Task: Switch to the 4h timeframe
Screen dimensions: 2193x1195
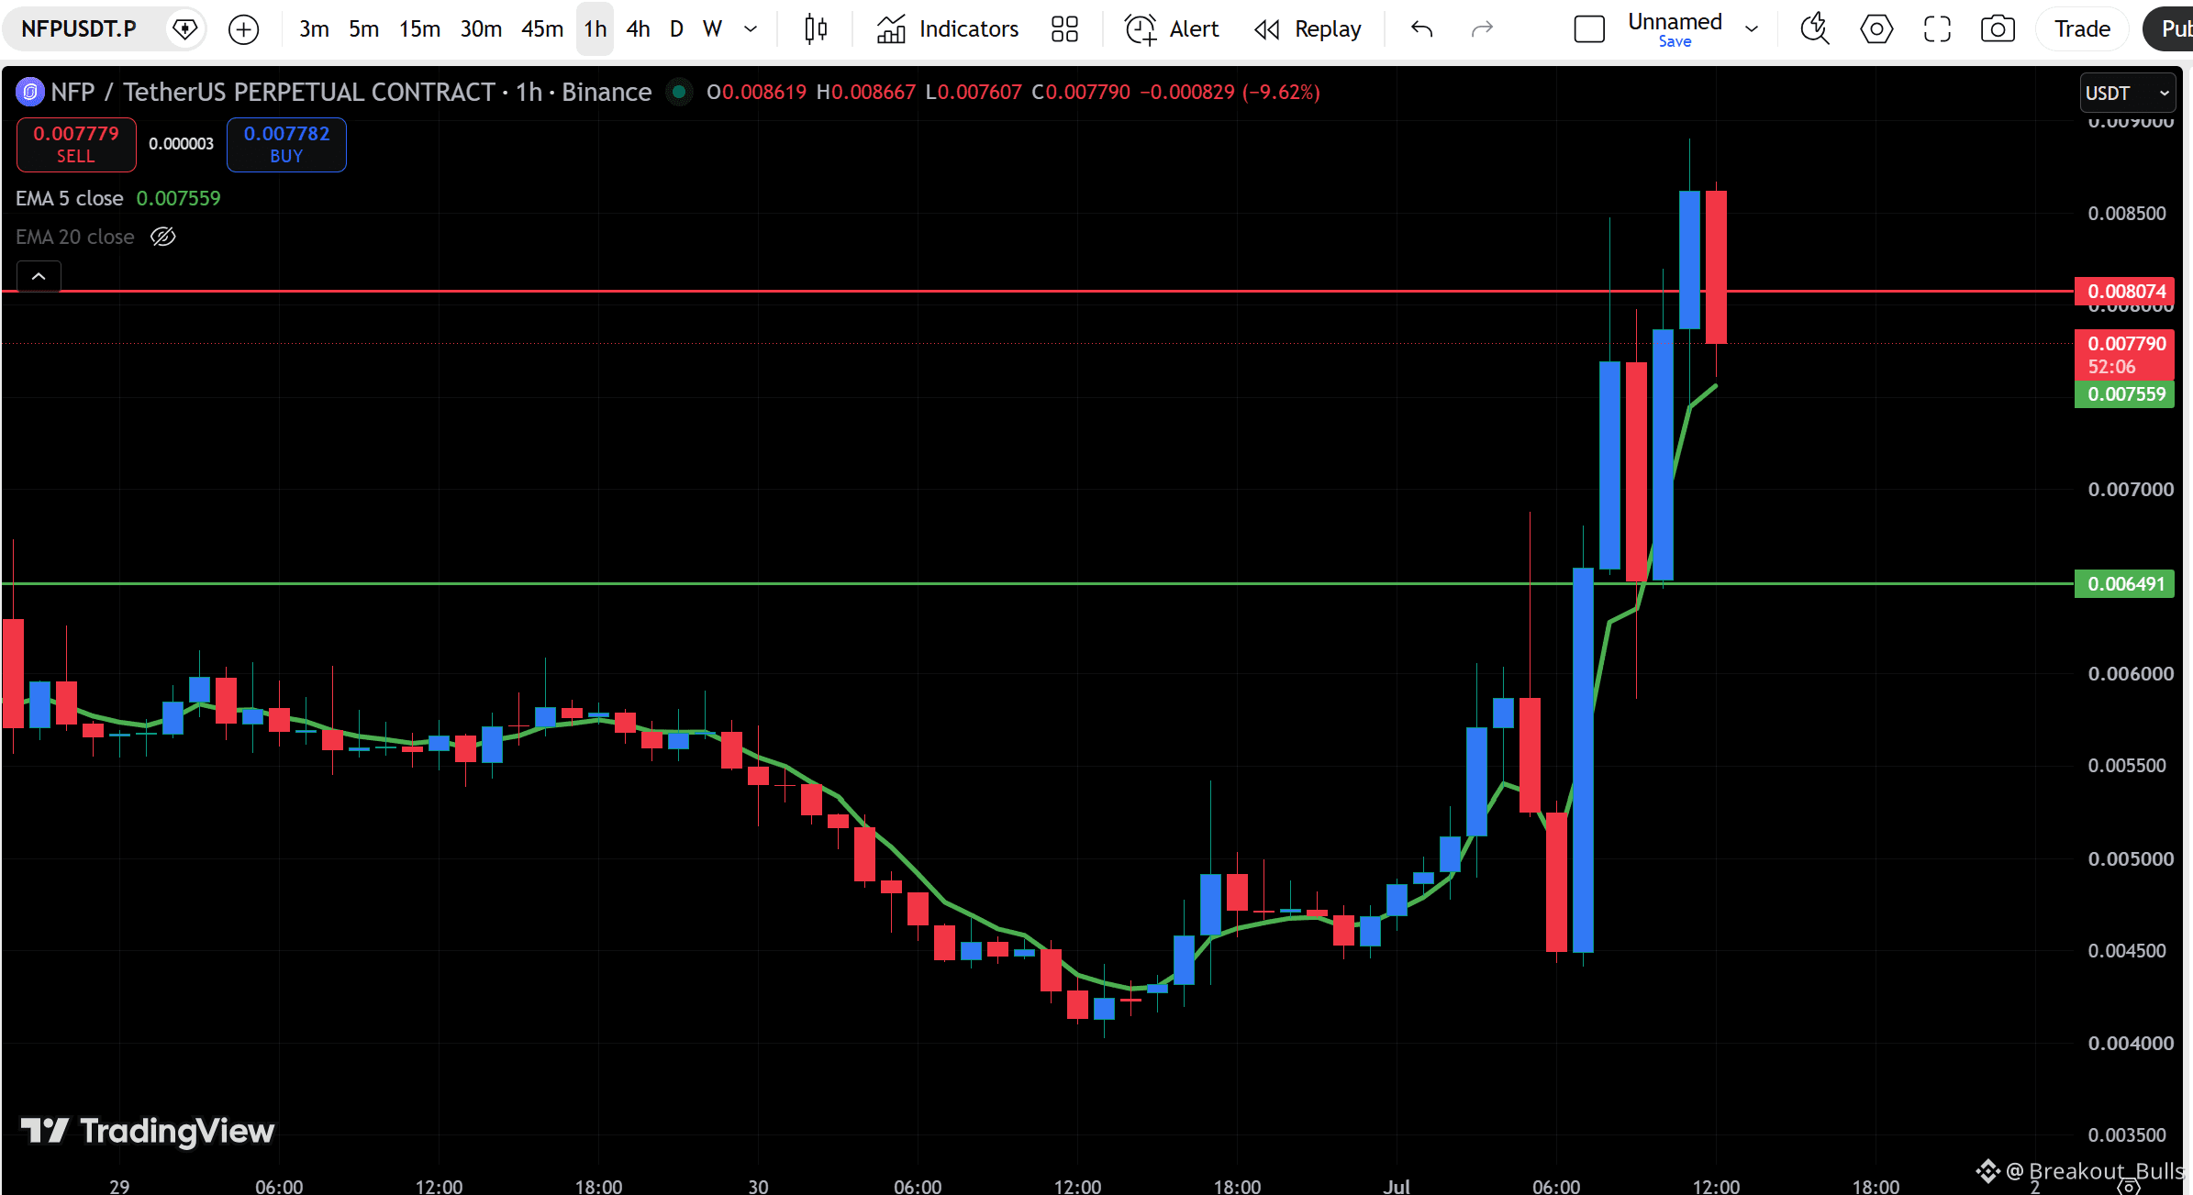Action: [x=638, y=29]
